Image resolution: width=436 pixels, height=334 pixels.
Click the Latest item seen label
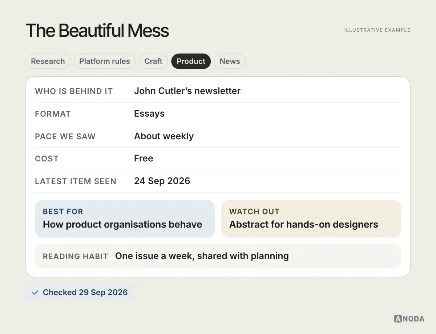point(76,181)
